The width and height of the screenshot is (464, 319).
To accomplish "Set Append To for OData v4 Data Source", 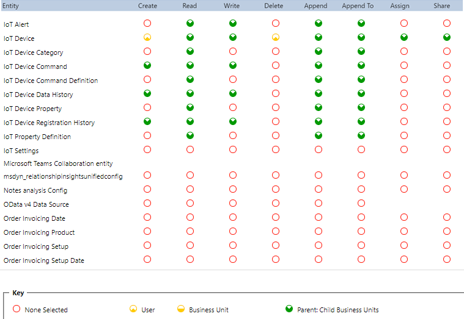I will pos(361,203).
